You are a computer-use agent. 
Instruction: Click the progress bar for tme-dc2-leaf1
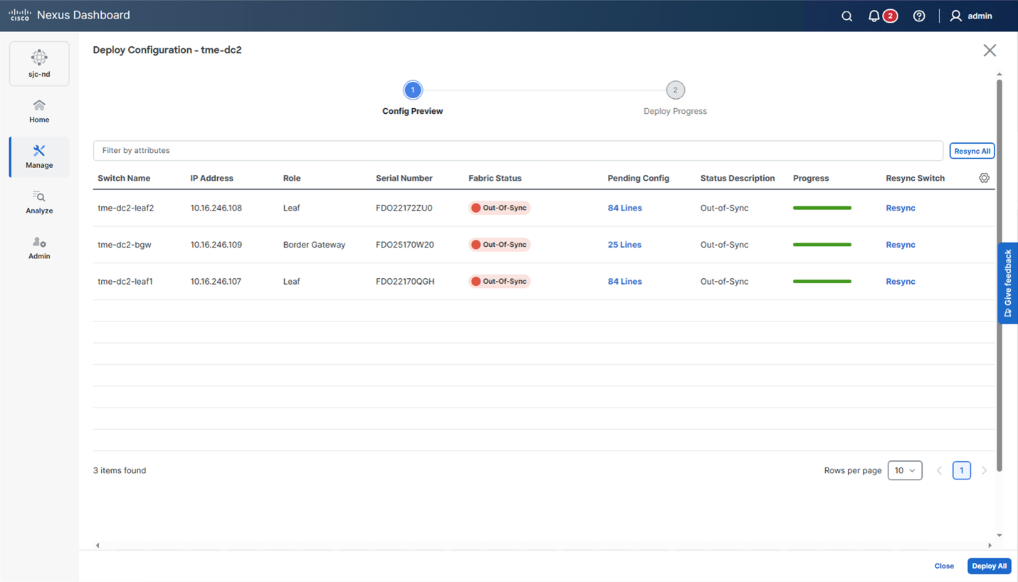pyautogui.click(x=822, y=282)
